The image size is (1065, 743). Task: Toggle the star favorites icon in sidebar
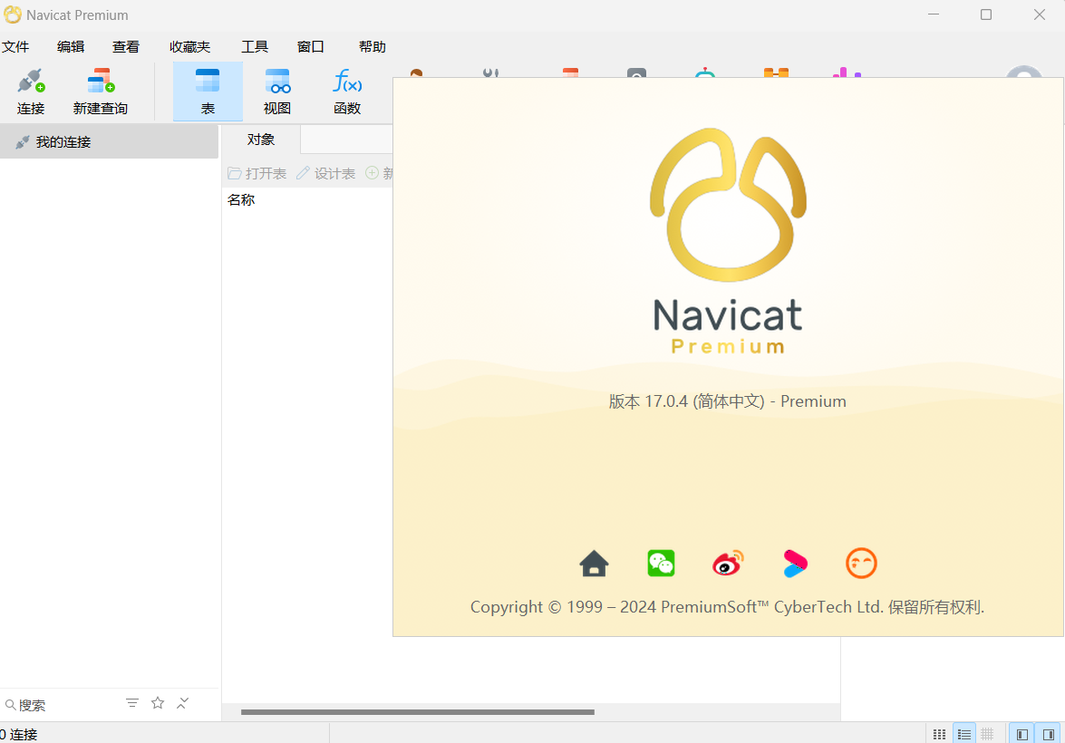click(158, 703)
